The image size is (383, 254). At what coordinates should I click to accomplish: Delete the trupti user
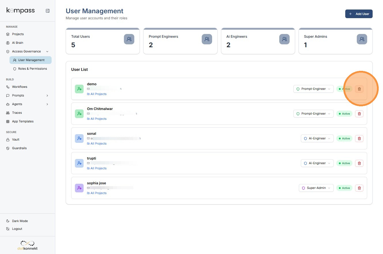tap(359, 163)
